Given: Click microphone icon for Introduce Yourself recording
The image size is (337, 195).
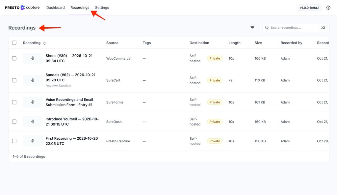Looking at the screenshot, I should point(33,122).
